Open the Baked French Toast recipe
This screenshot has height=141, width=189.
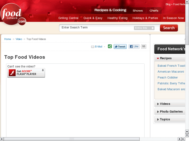tap(171, 66)
